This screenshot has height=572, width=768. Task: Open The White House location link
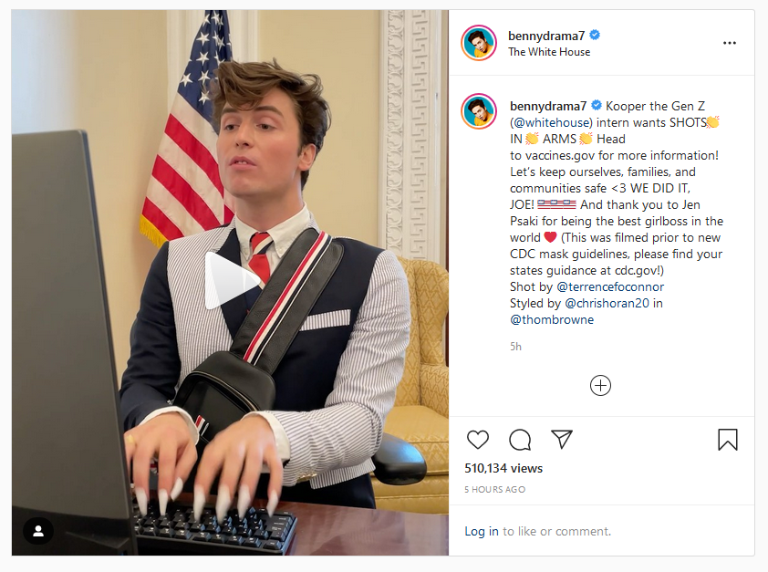[x=549, y=52]
